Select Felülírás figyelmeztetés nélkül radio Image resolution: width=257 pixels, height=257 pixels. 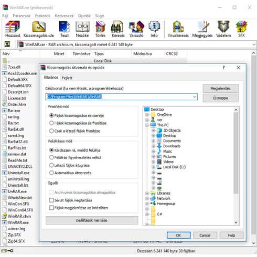[51, 157]
